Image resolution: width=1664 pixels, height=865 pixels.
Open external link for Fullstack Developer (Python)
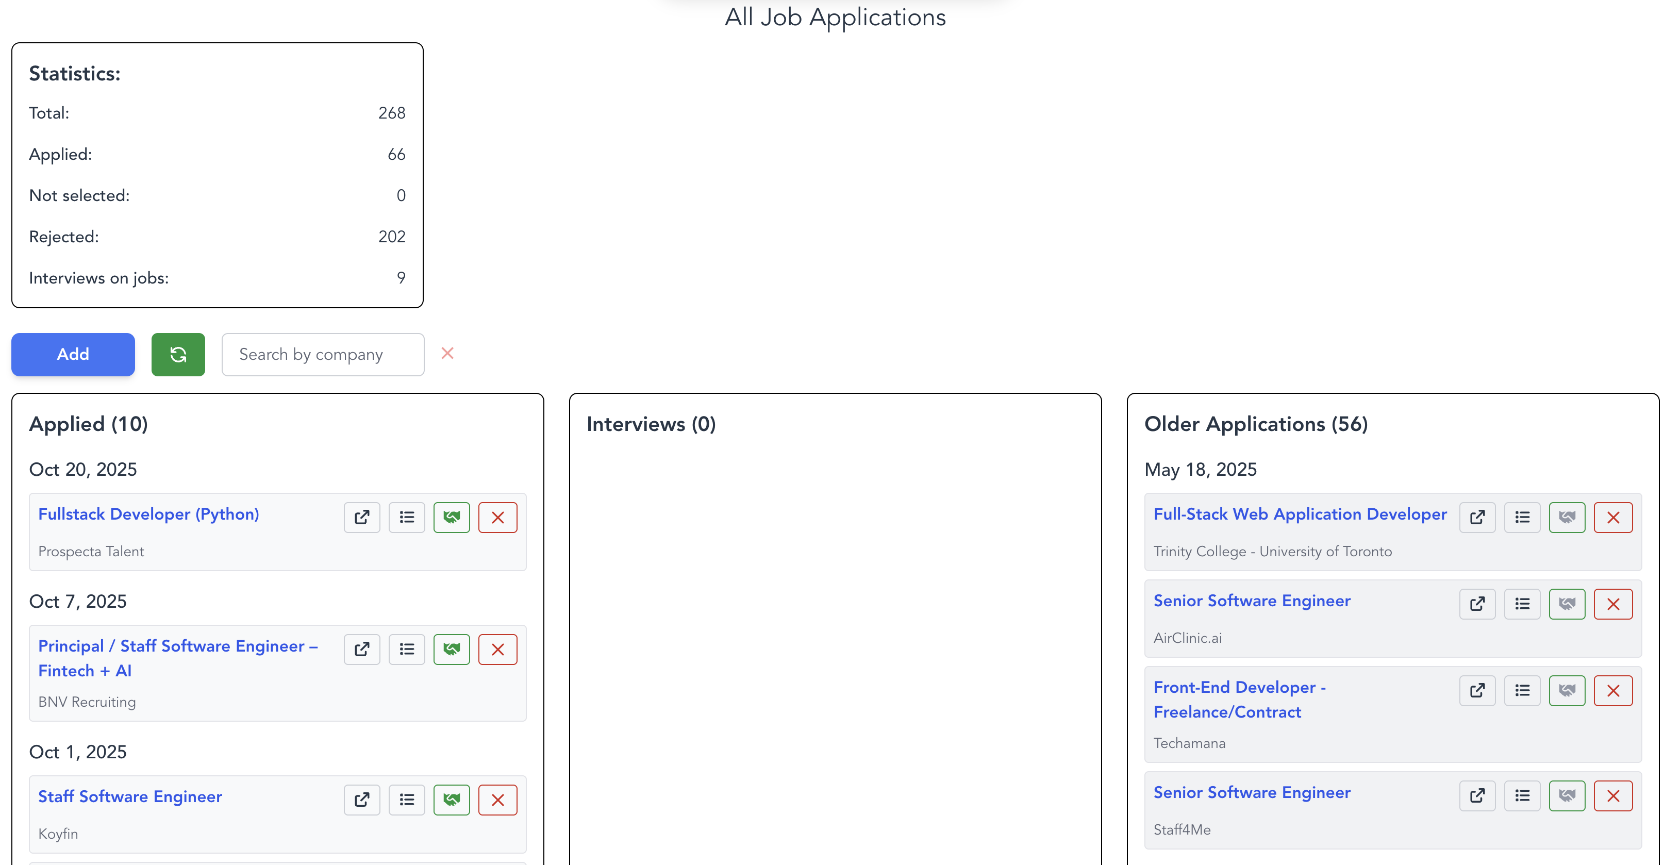(362, 517)
